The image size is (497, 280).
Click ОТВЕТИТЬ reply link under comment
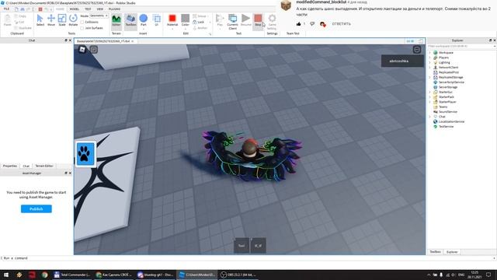[341, 24]
